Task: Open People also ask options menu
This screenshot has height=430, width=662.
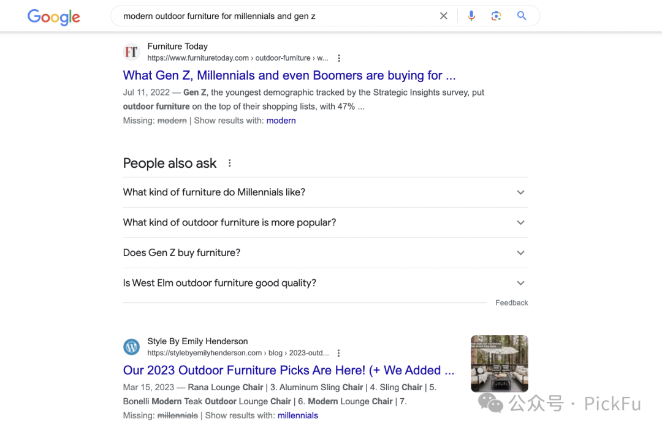Action: click(x=230, y=164)
